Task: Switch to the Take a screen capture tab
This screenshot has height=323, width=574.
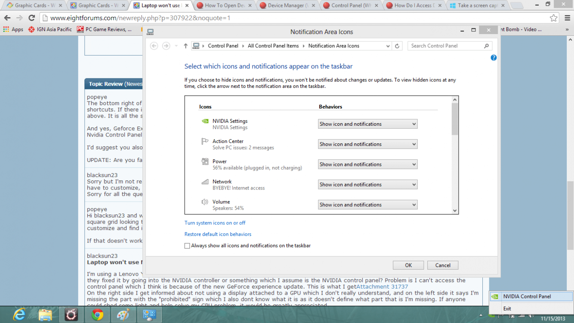Action: 478,6
